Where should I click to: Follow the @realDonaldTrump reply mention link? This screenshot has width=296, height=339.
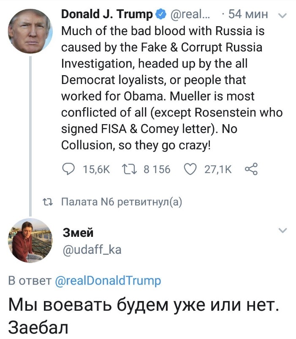tap(108, 281)
